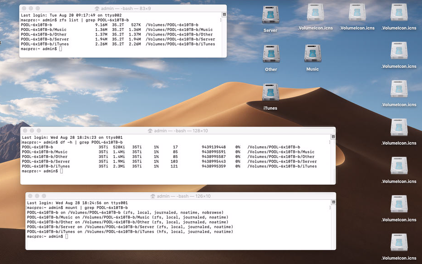Click the "zfs list | grep POOL-6x10TB-b" command

[94, 20]
